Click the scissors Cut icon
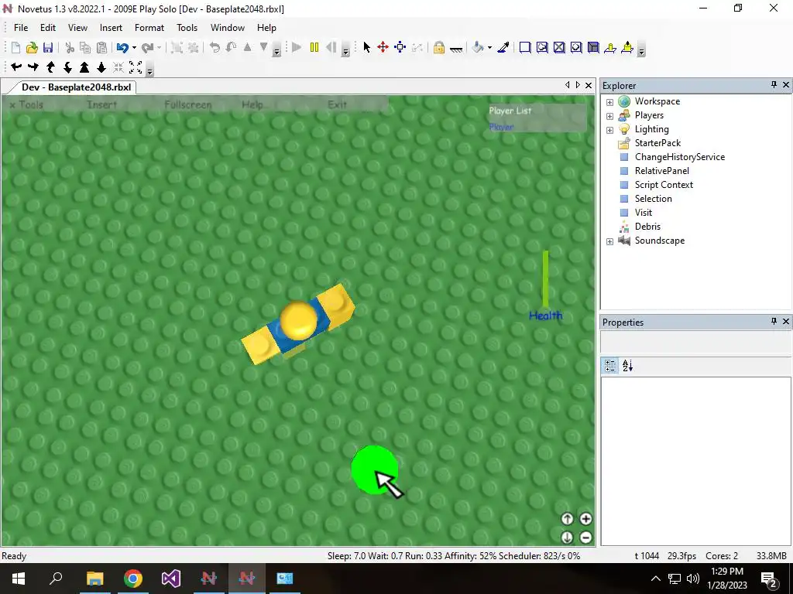793x594 pixels. pyautogui.click(x=70, y=47)
